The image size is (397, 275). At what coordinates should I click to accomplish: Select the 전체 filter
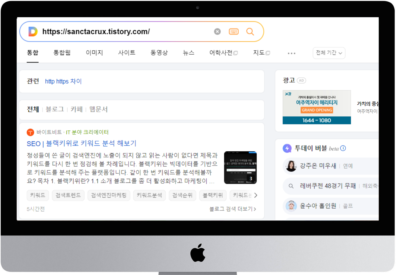pos(33,109)
